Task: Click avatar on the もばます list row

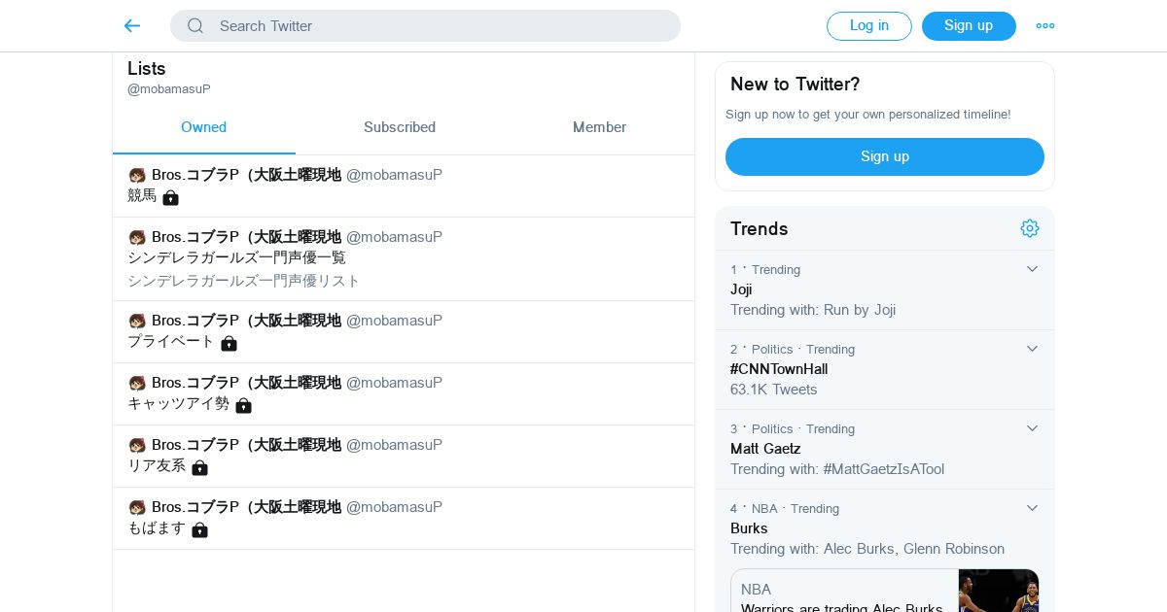Action: click(137, 507)
